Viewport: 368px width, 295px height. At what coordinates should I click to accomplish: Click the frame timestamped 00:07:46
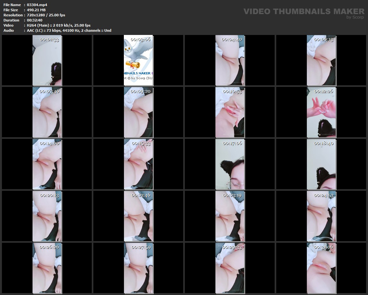(47, 112)
